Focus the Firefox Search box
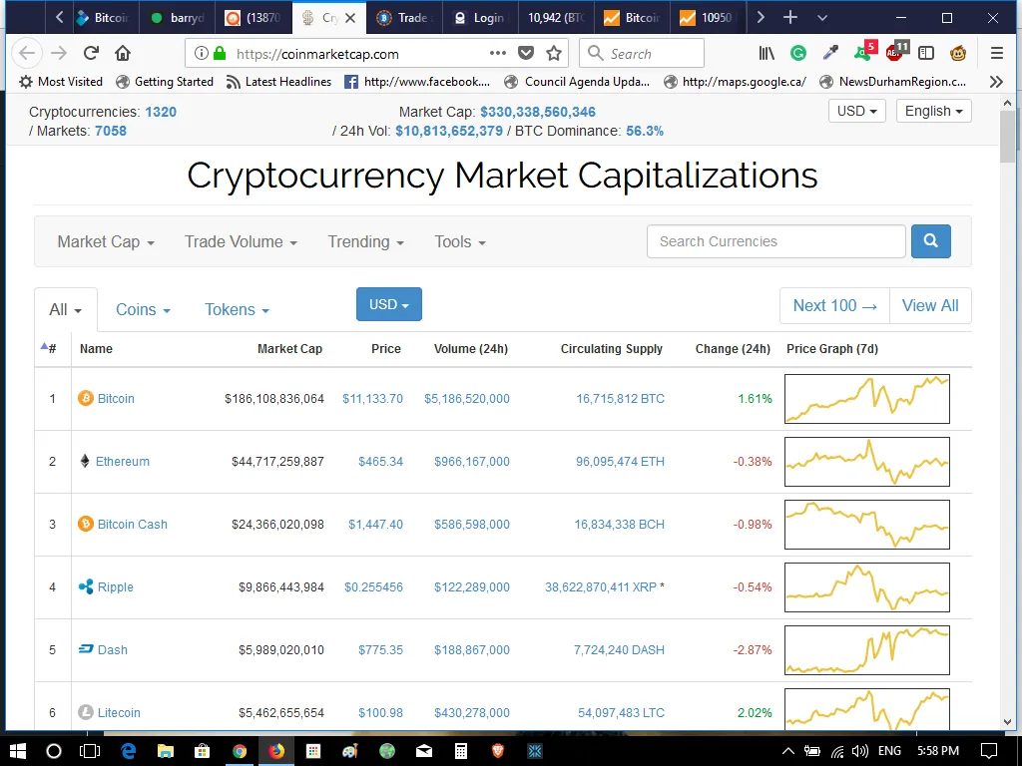 click(x=642, y=53)
